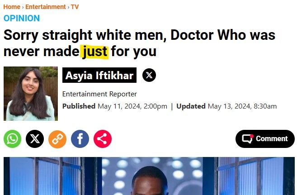Screen dimensions: 297x195
Task: Click the Updated May 13 timestamp
Action: pos(226,106)
